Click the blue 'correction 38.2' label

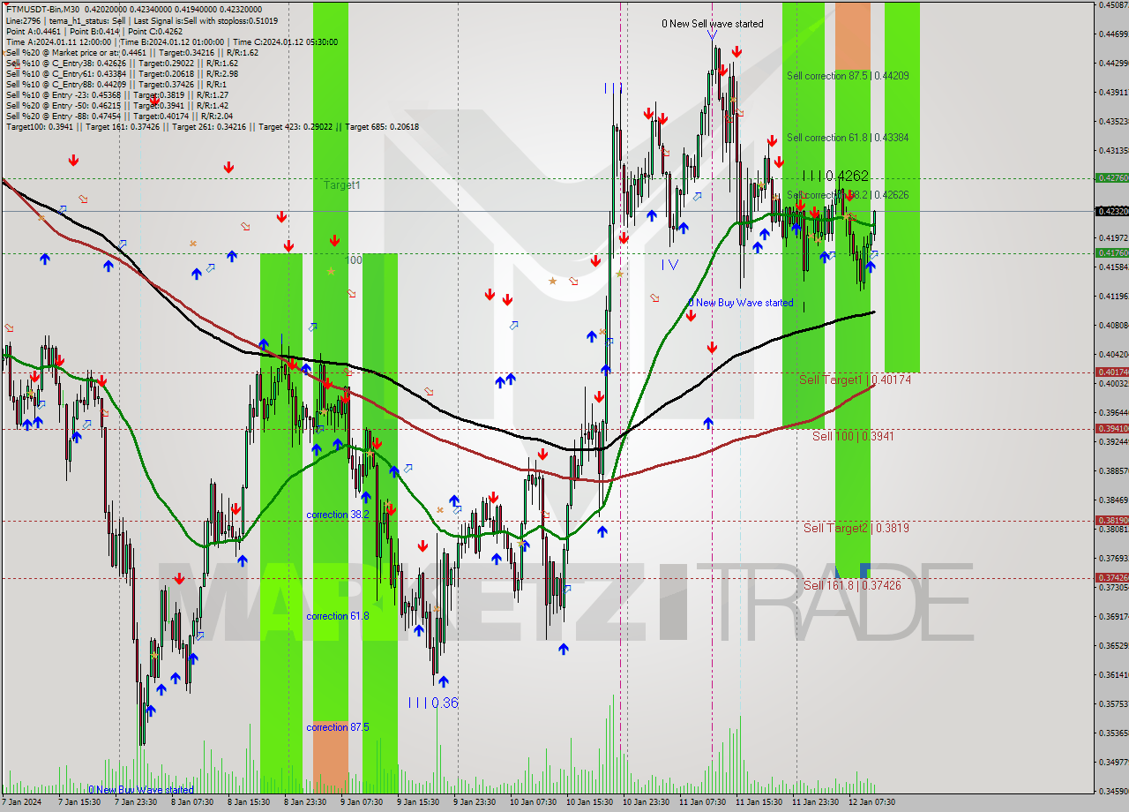(x=338, y=515)
